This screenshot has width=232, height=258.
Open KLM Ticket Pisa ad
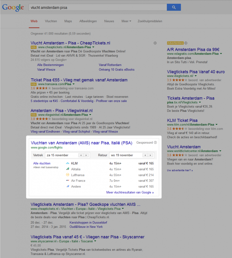coord(182,120)
